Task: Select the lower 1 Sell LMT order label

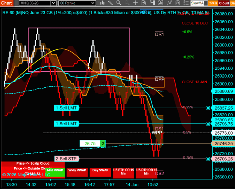Action: pyautogui.click(x=67, y=124)
